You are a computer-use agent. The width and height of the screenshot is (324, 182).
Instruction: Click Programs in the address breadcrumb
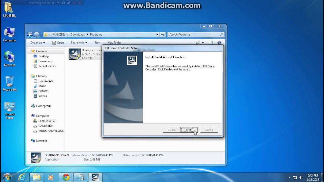[96, 35]
